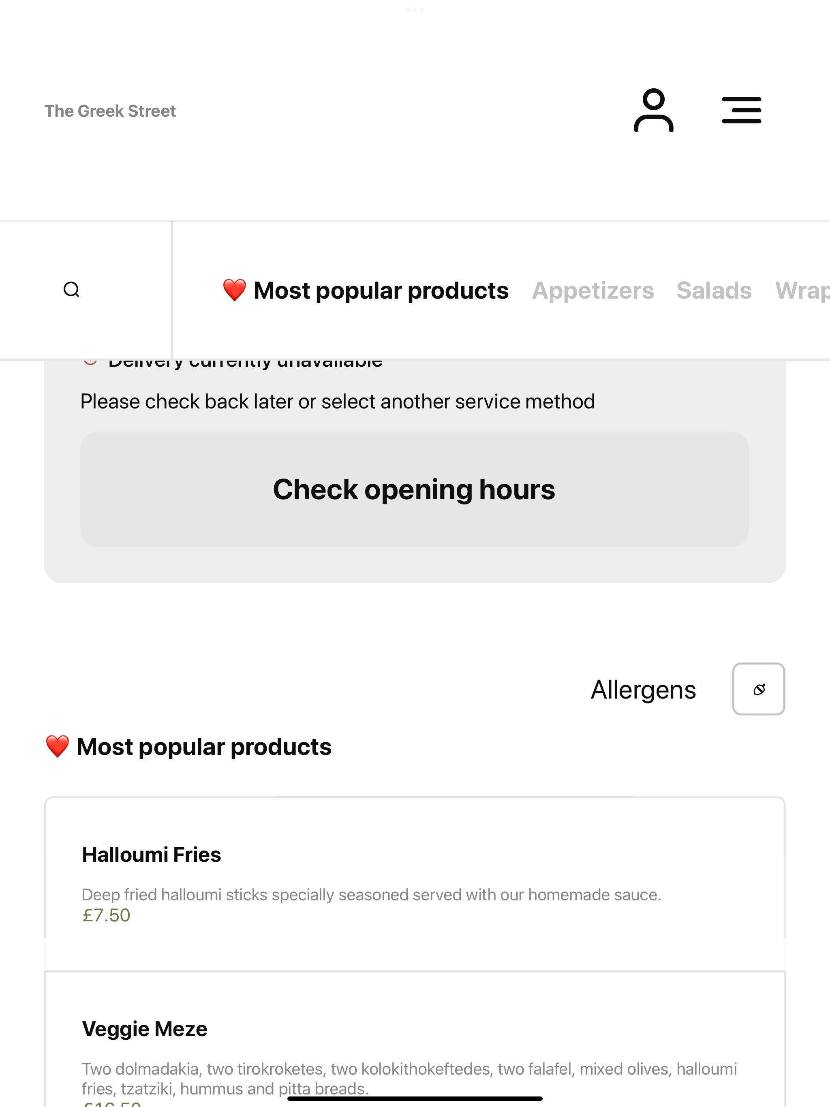Switch to the Salads tab
Screen dimensions: 830x1107
(x=714, y=290)
